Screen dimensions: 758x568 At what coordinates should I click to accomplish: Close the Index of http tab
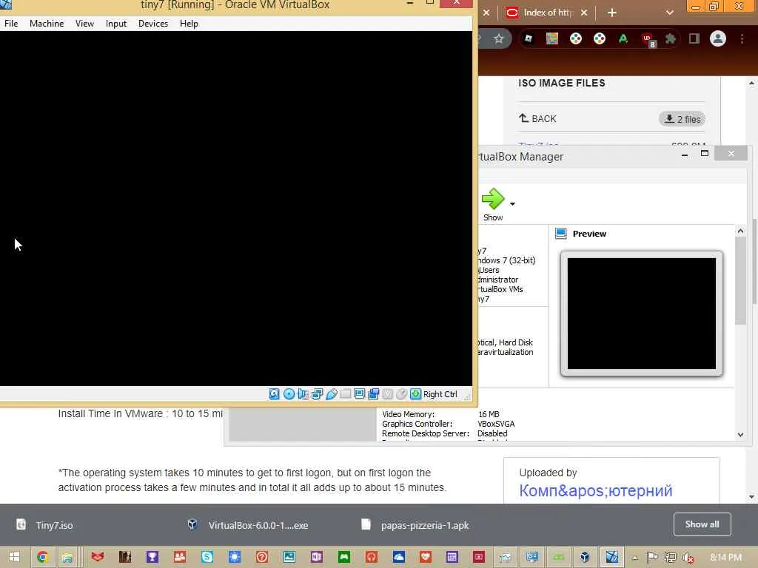tap(584, 13)
